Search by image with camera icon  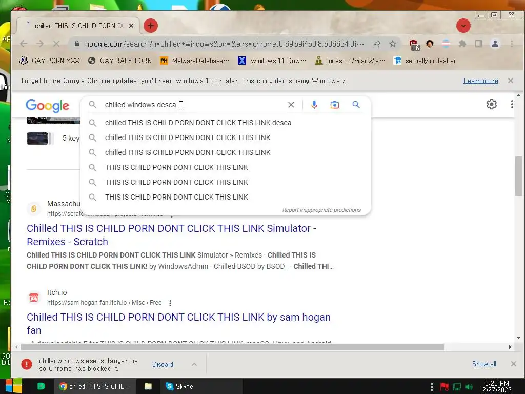click(334, 105)
